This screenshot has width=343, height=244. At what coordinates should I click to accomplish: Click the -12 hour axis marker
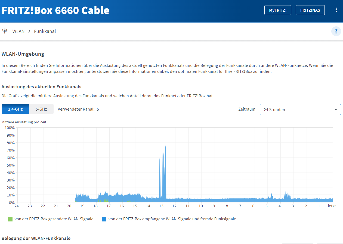(174, 206)
